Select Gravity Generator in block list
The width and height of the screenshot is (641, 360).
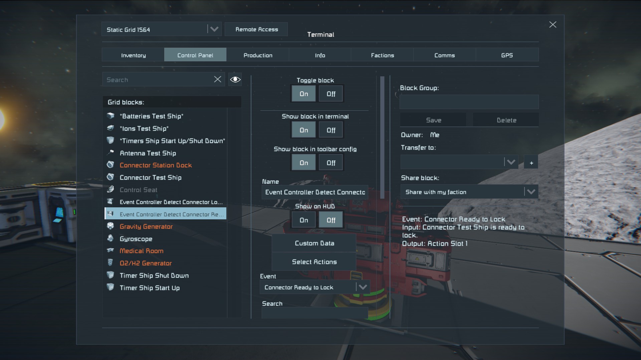[x=166, y=226]
